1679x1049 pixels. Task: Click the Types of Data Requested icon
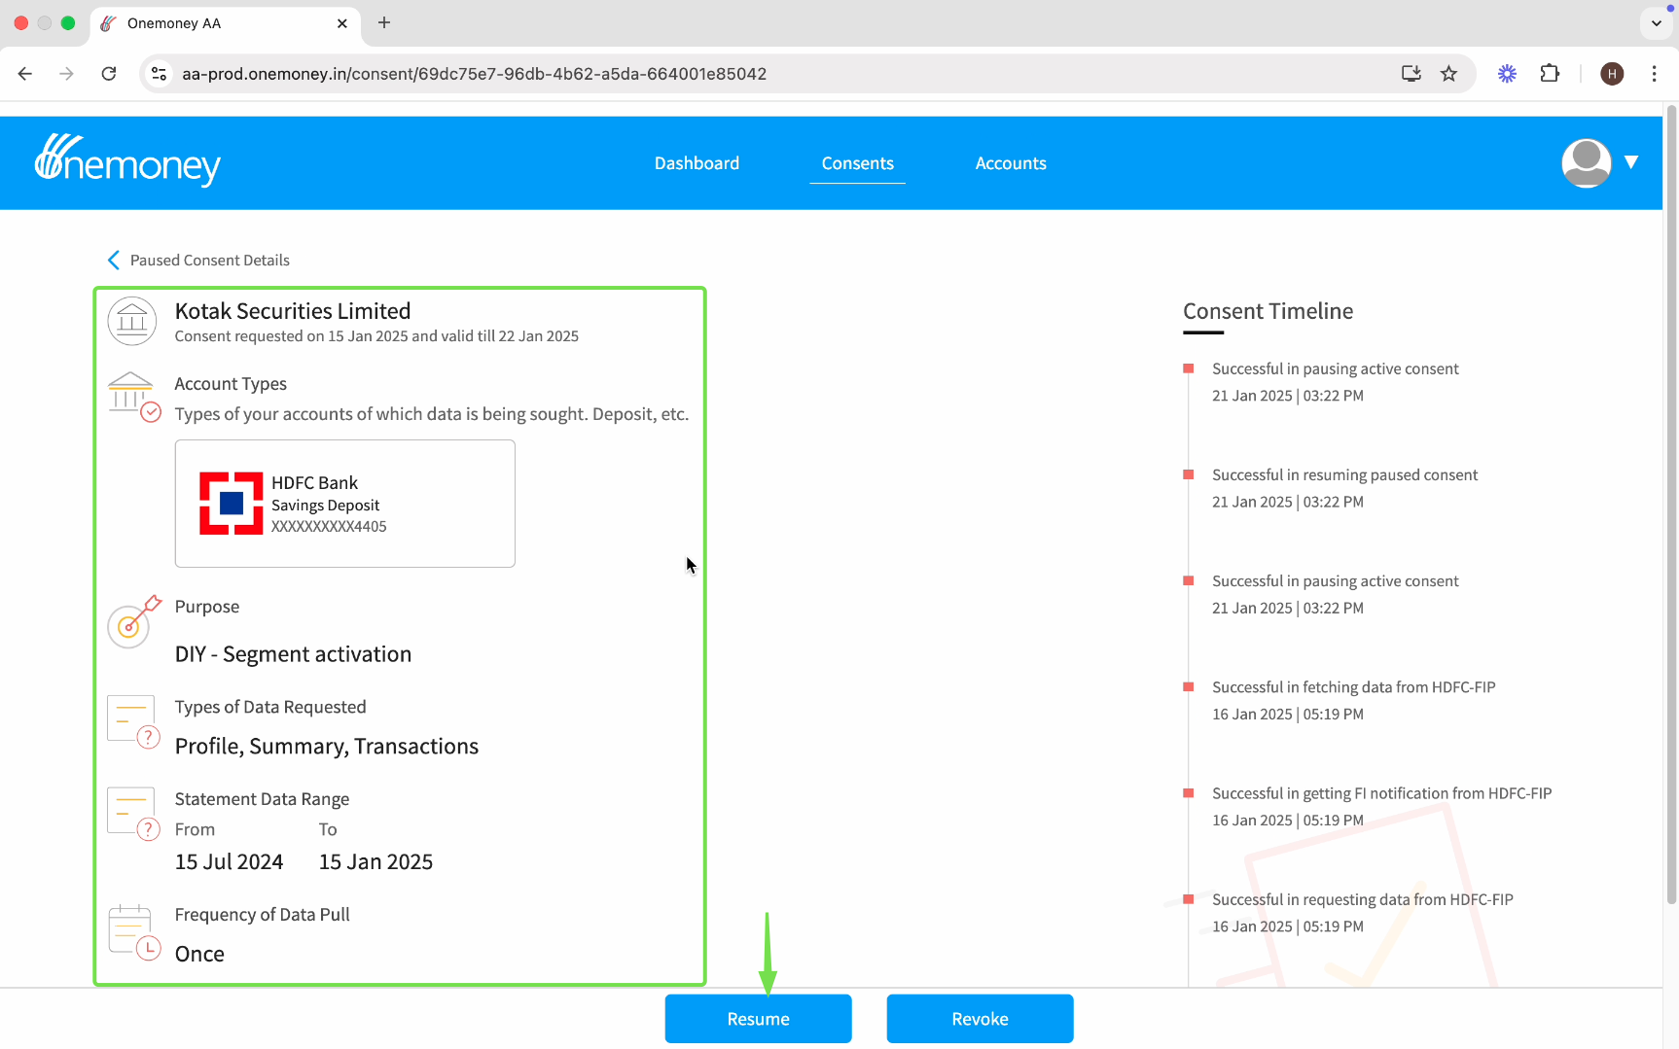[x=133, y=722]
